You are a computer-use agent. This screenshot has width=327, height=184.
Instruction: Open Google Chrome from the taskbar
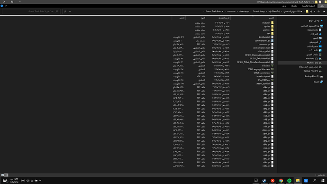281,181
